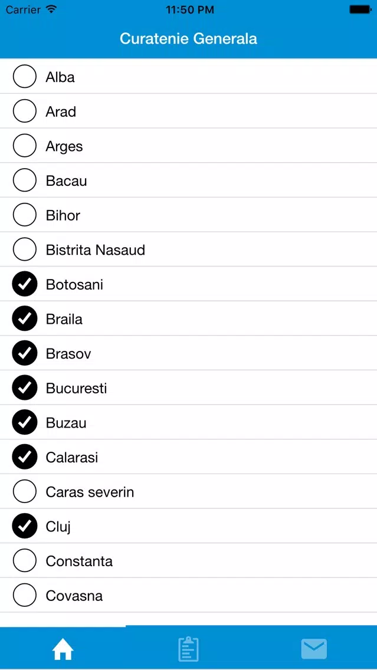Screen dimensions: 377x670
Task: Uncheck the Bucuresti checkmark
Action: (25, 388)
